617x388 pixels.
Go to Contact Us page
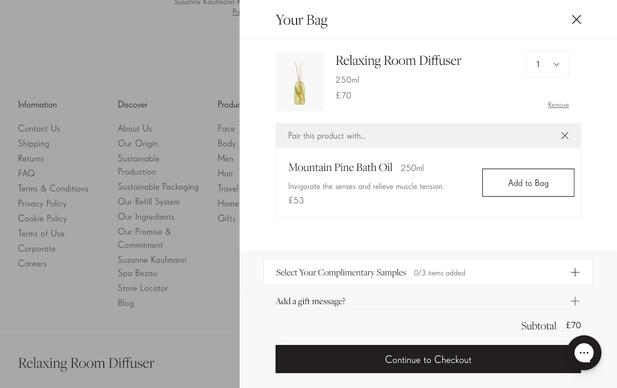pyautogui.click(x=39, y=129)
